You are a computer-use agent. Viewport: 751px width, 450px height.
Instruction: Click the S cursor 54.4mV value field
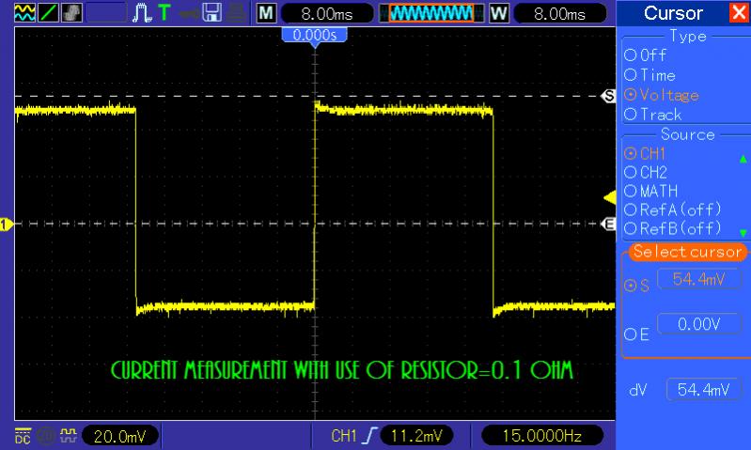(x=698, y=279)
